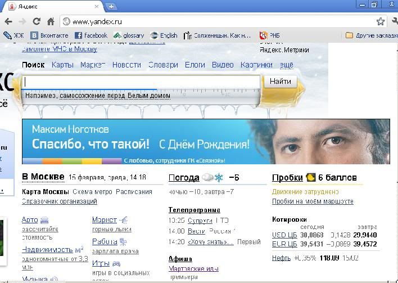
Task: Open the РНБ bookmark
Action: [270, 35]
